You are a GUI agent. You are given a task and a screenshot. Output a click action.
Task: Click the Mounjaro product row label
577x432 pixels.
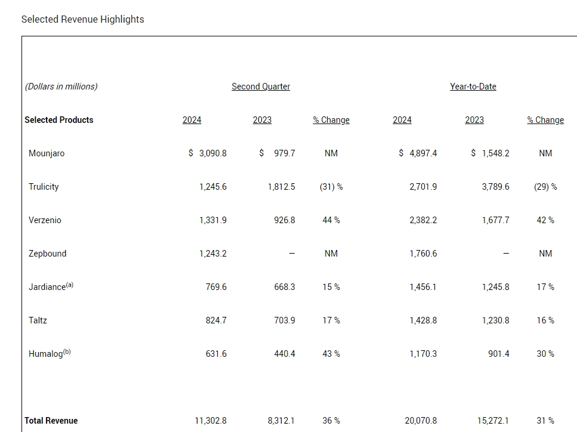click(47, 153)
